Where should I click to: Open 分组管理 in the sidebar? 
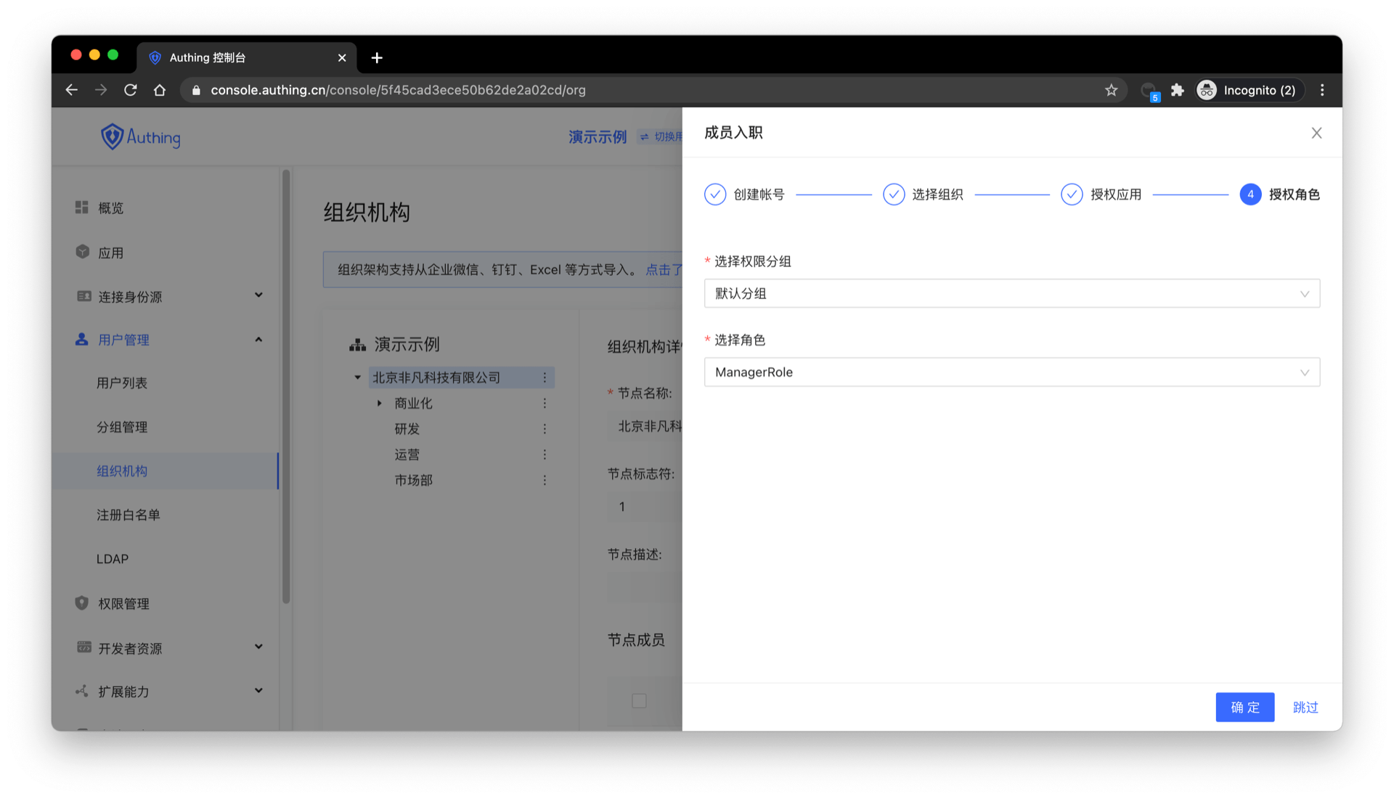click(x=122, y=427)
